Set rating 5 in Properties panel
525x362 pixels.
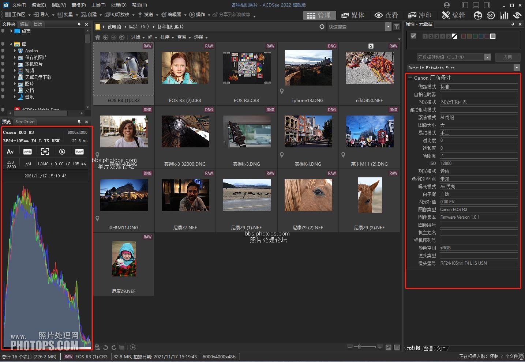pyautogui.click(x=448, y=36)
